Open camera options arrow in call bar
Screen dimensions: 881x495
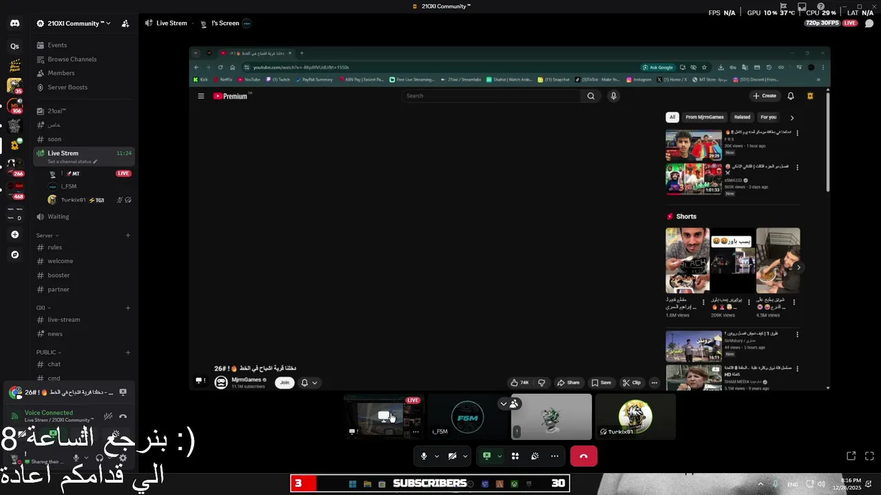pos(465,456)
